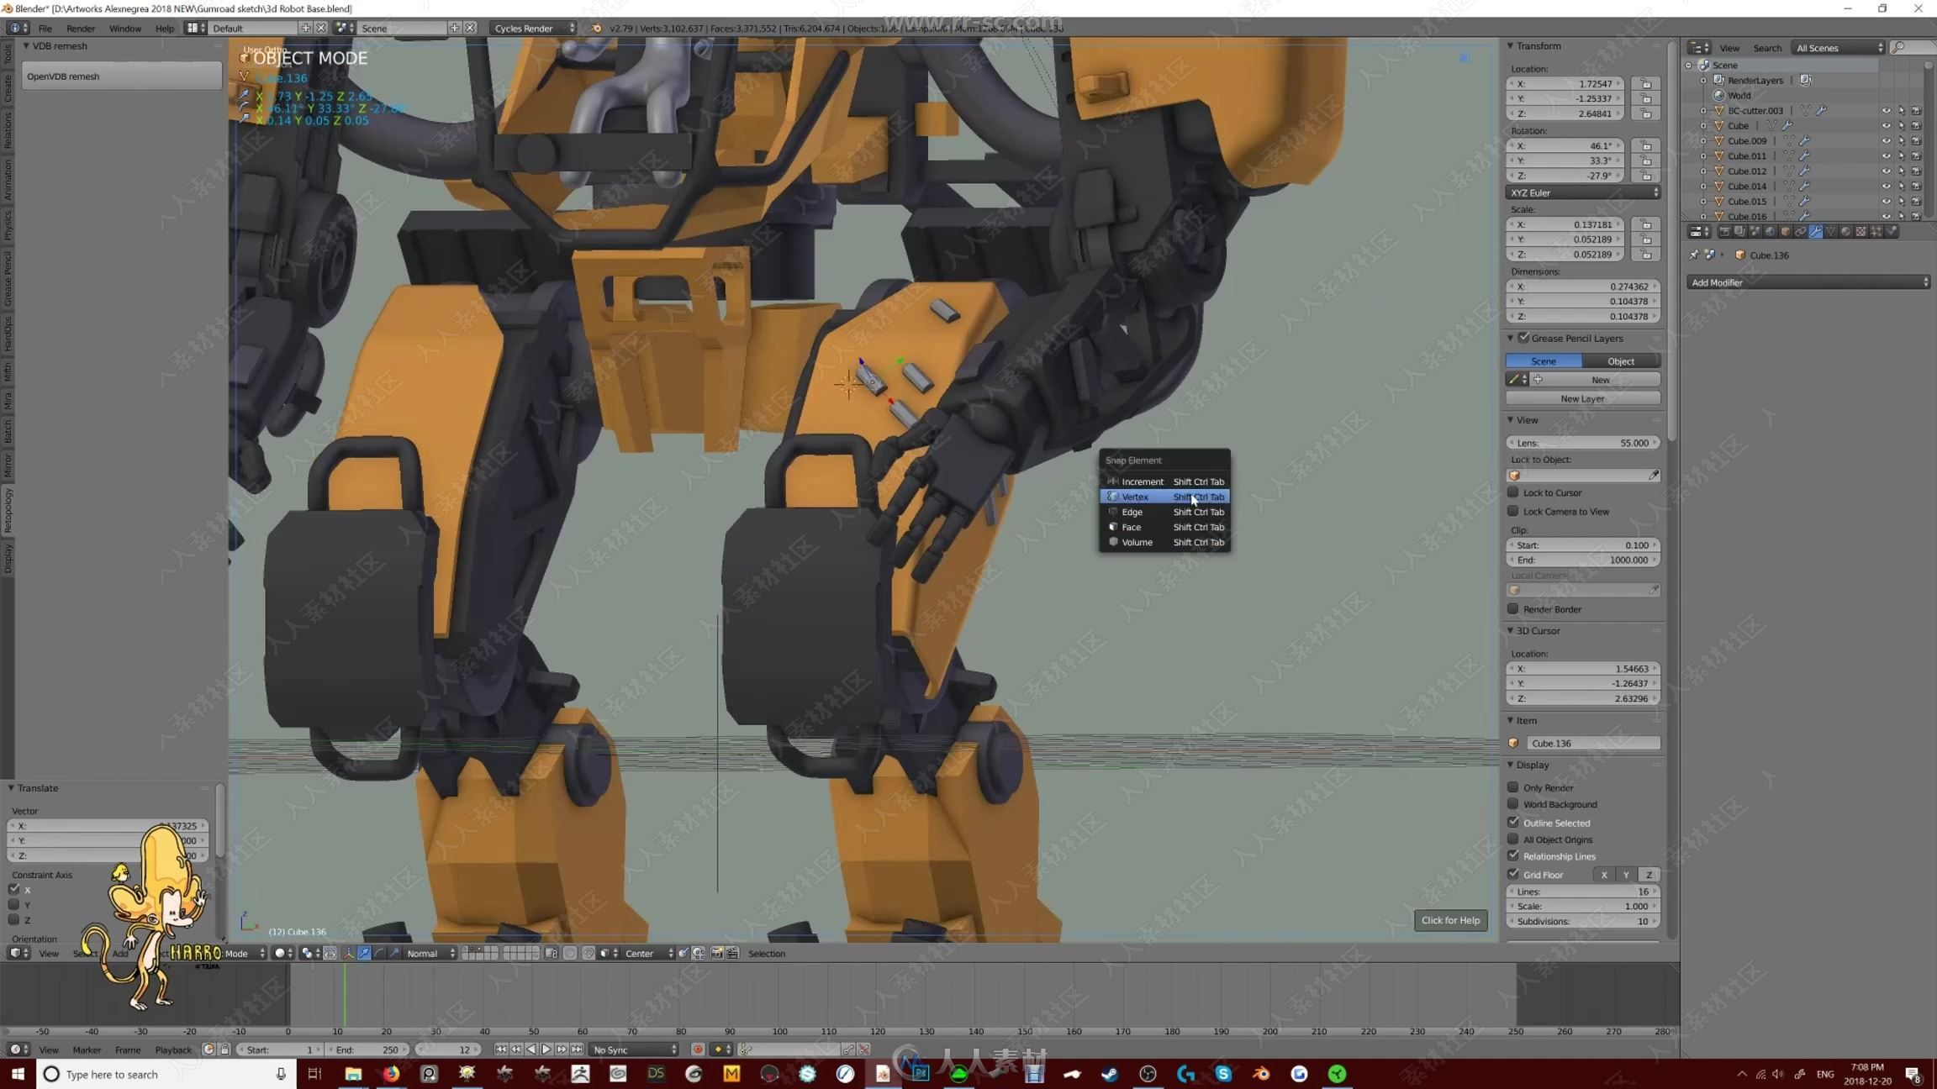Toggle Y constraint axis checkbox
The height and width of the screenshot is (1089, 1937).
(x=13, y=905)
